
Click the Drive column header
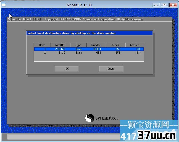pos(42,45)
